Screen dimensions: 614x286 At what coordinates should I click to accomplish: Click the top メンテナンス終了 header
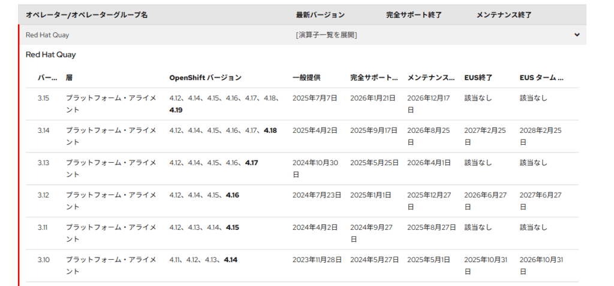pos(504,14)
